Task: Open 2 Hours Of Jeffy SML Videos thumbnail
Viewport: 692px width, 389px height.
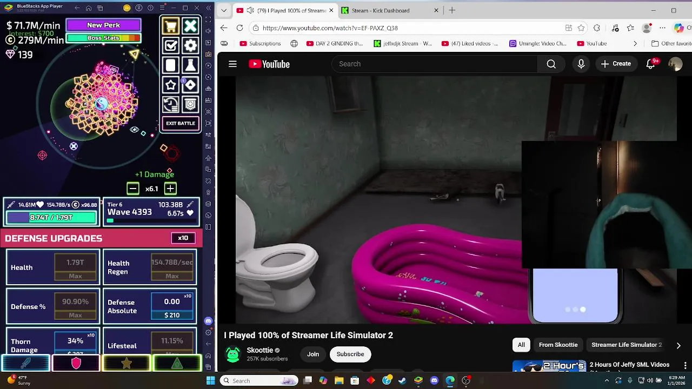Action: [549, 366]
